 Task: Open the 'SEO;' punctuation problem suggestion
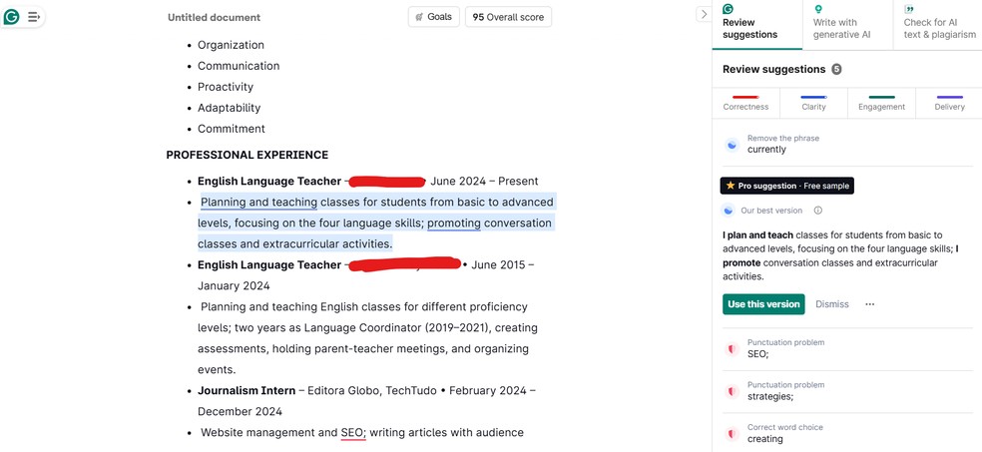click(x=846, y=348)
